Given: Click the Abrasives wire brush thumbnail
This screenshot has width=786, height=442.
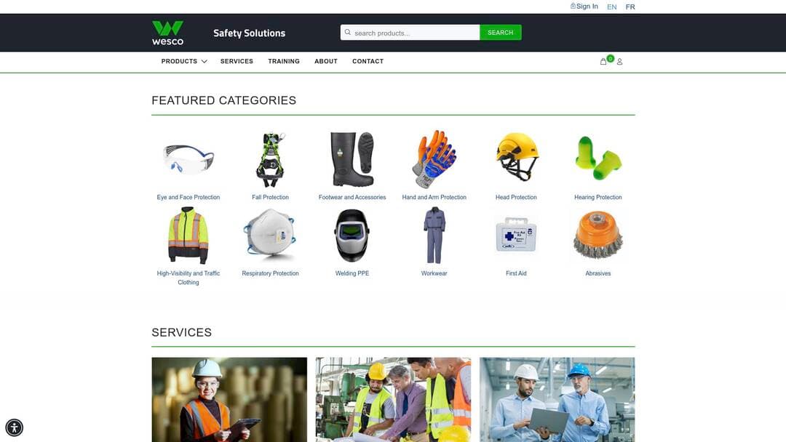Looking at the screenshot, I should 598,234.
